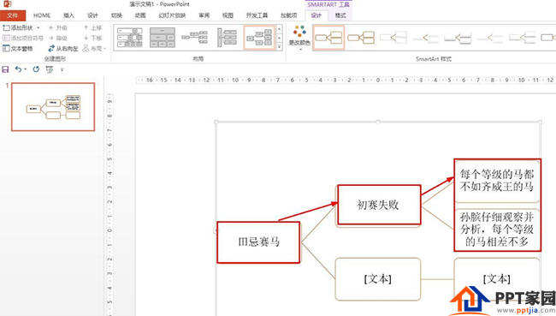Select slide 1 thumbnail in the panel
This screenshot has height=316, width=556.
click(x=53, y=107)
